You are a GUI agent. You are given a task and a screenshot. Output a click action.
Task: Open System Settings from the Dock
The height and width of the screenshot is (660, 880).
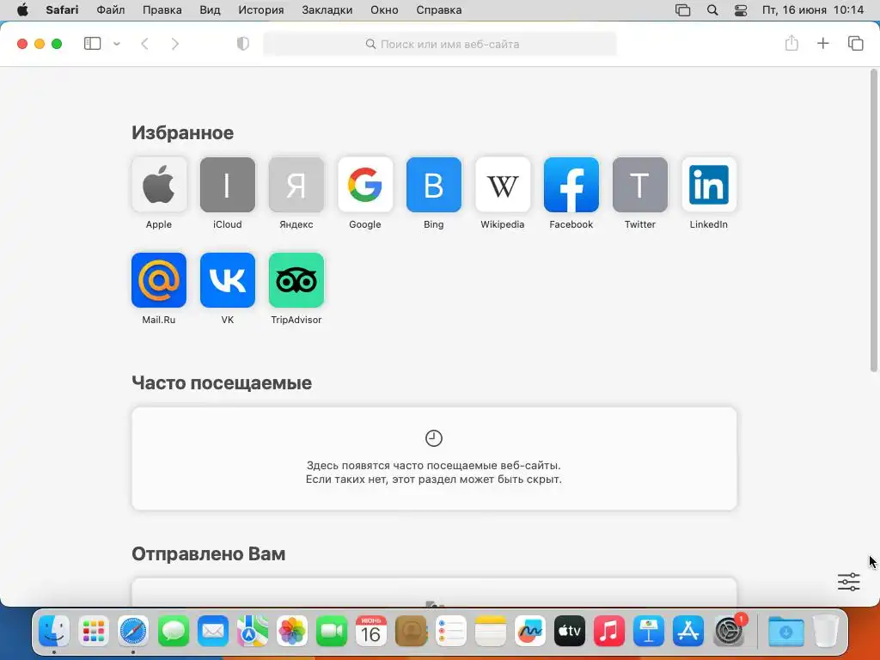(x=729, y=632)
